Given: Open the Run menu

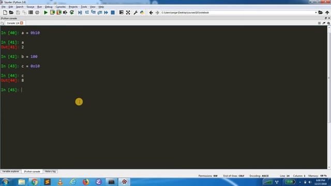Looking at the screenshot, I should (39, 7).
